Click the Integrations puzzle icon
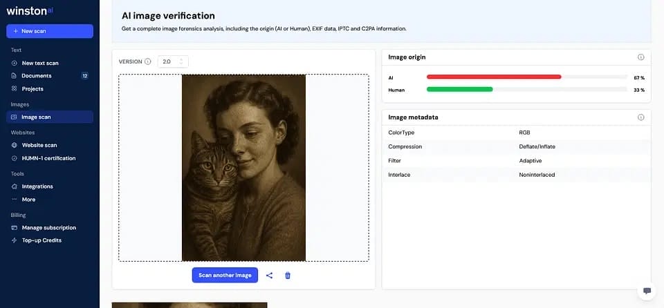664x308 pixels. coord(14,186)
